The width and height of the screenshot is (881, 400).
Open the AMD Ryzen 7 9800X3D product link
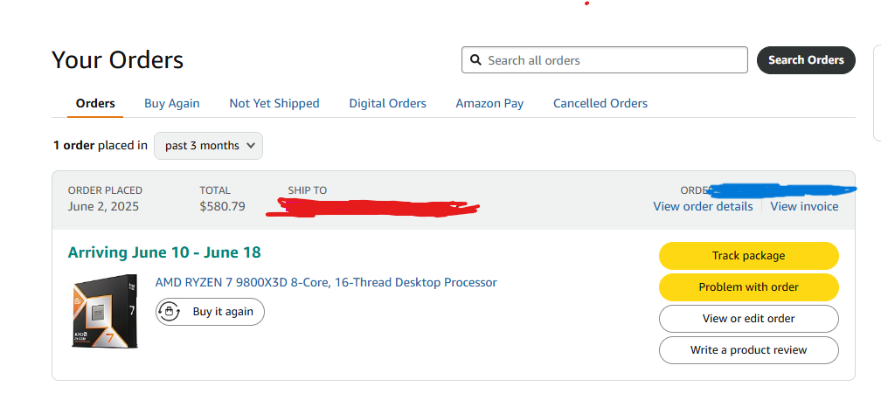point(326,282)
